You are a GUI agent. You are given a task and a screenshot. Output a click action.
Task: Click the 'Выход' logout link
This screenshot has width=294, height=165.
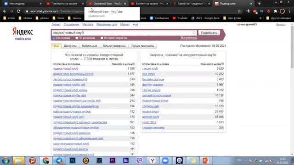tap(280, 24)
